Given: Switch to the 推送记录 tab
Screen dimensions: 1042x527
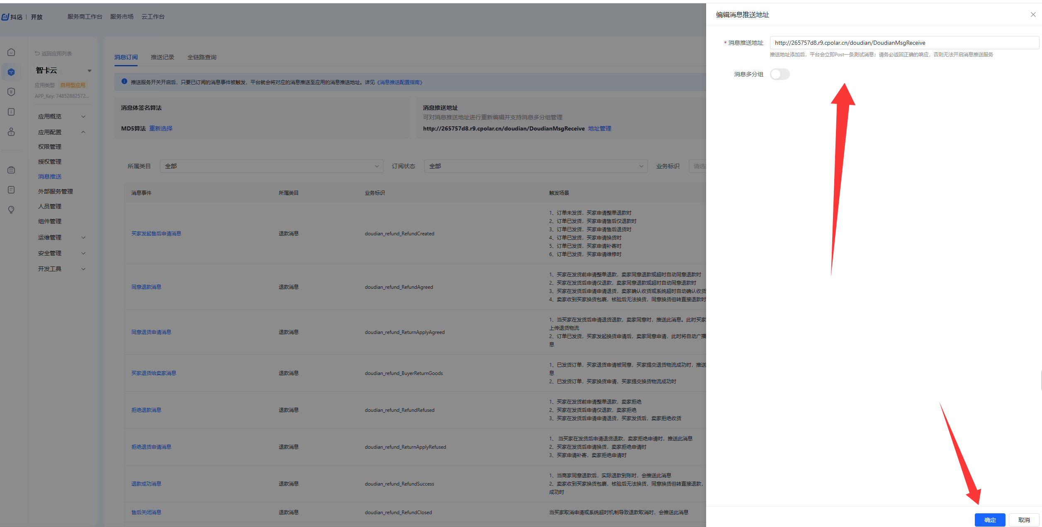Looking at the screenshot, I should click(x=162, y=57).
